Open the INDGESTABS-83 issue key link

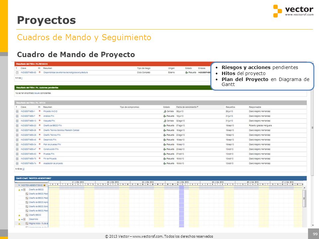pyautogui.click(x=28, y=73)
